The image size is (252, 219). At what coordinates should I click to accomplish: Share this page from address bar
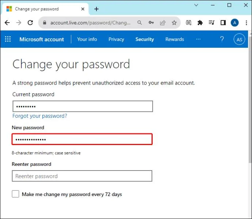pos(163,23)
